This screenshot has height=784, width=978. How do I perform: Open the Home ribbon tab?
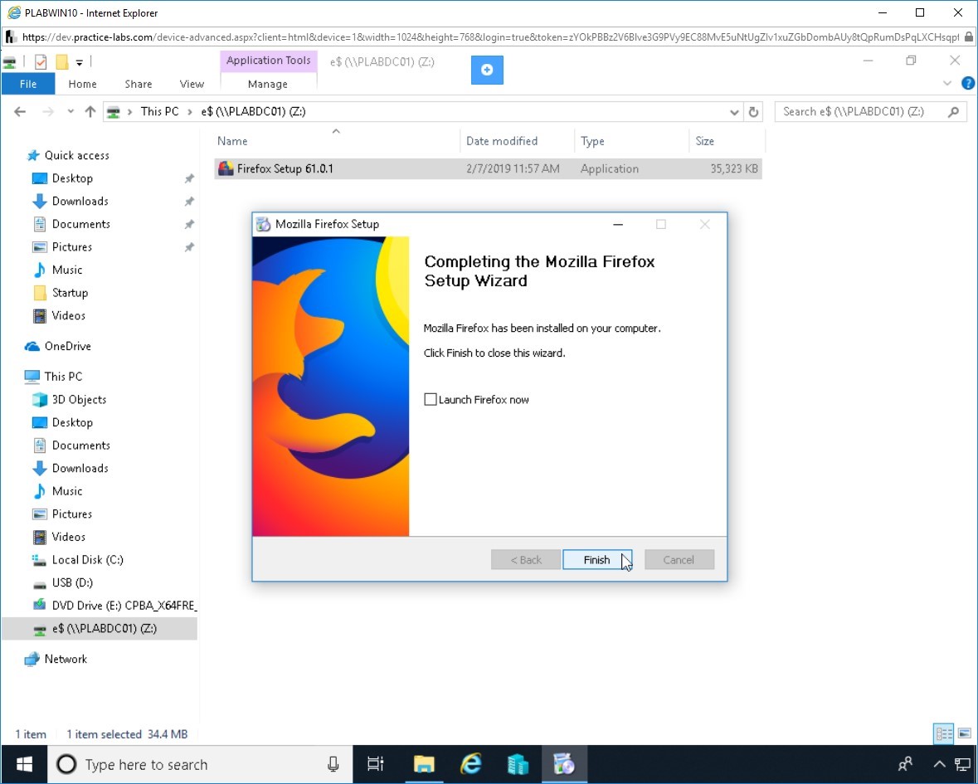coord(82,84)
